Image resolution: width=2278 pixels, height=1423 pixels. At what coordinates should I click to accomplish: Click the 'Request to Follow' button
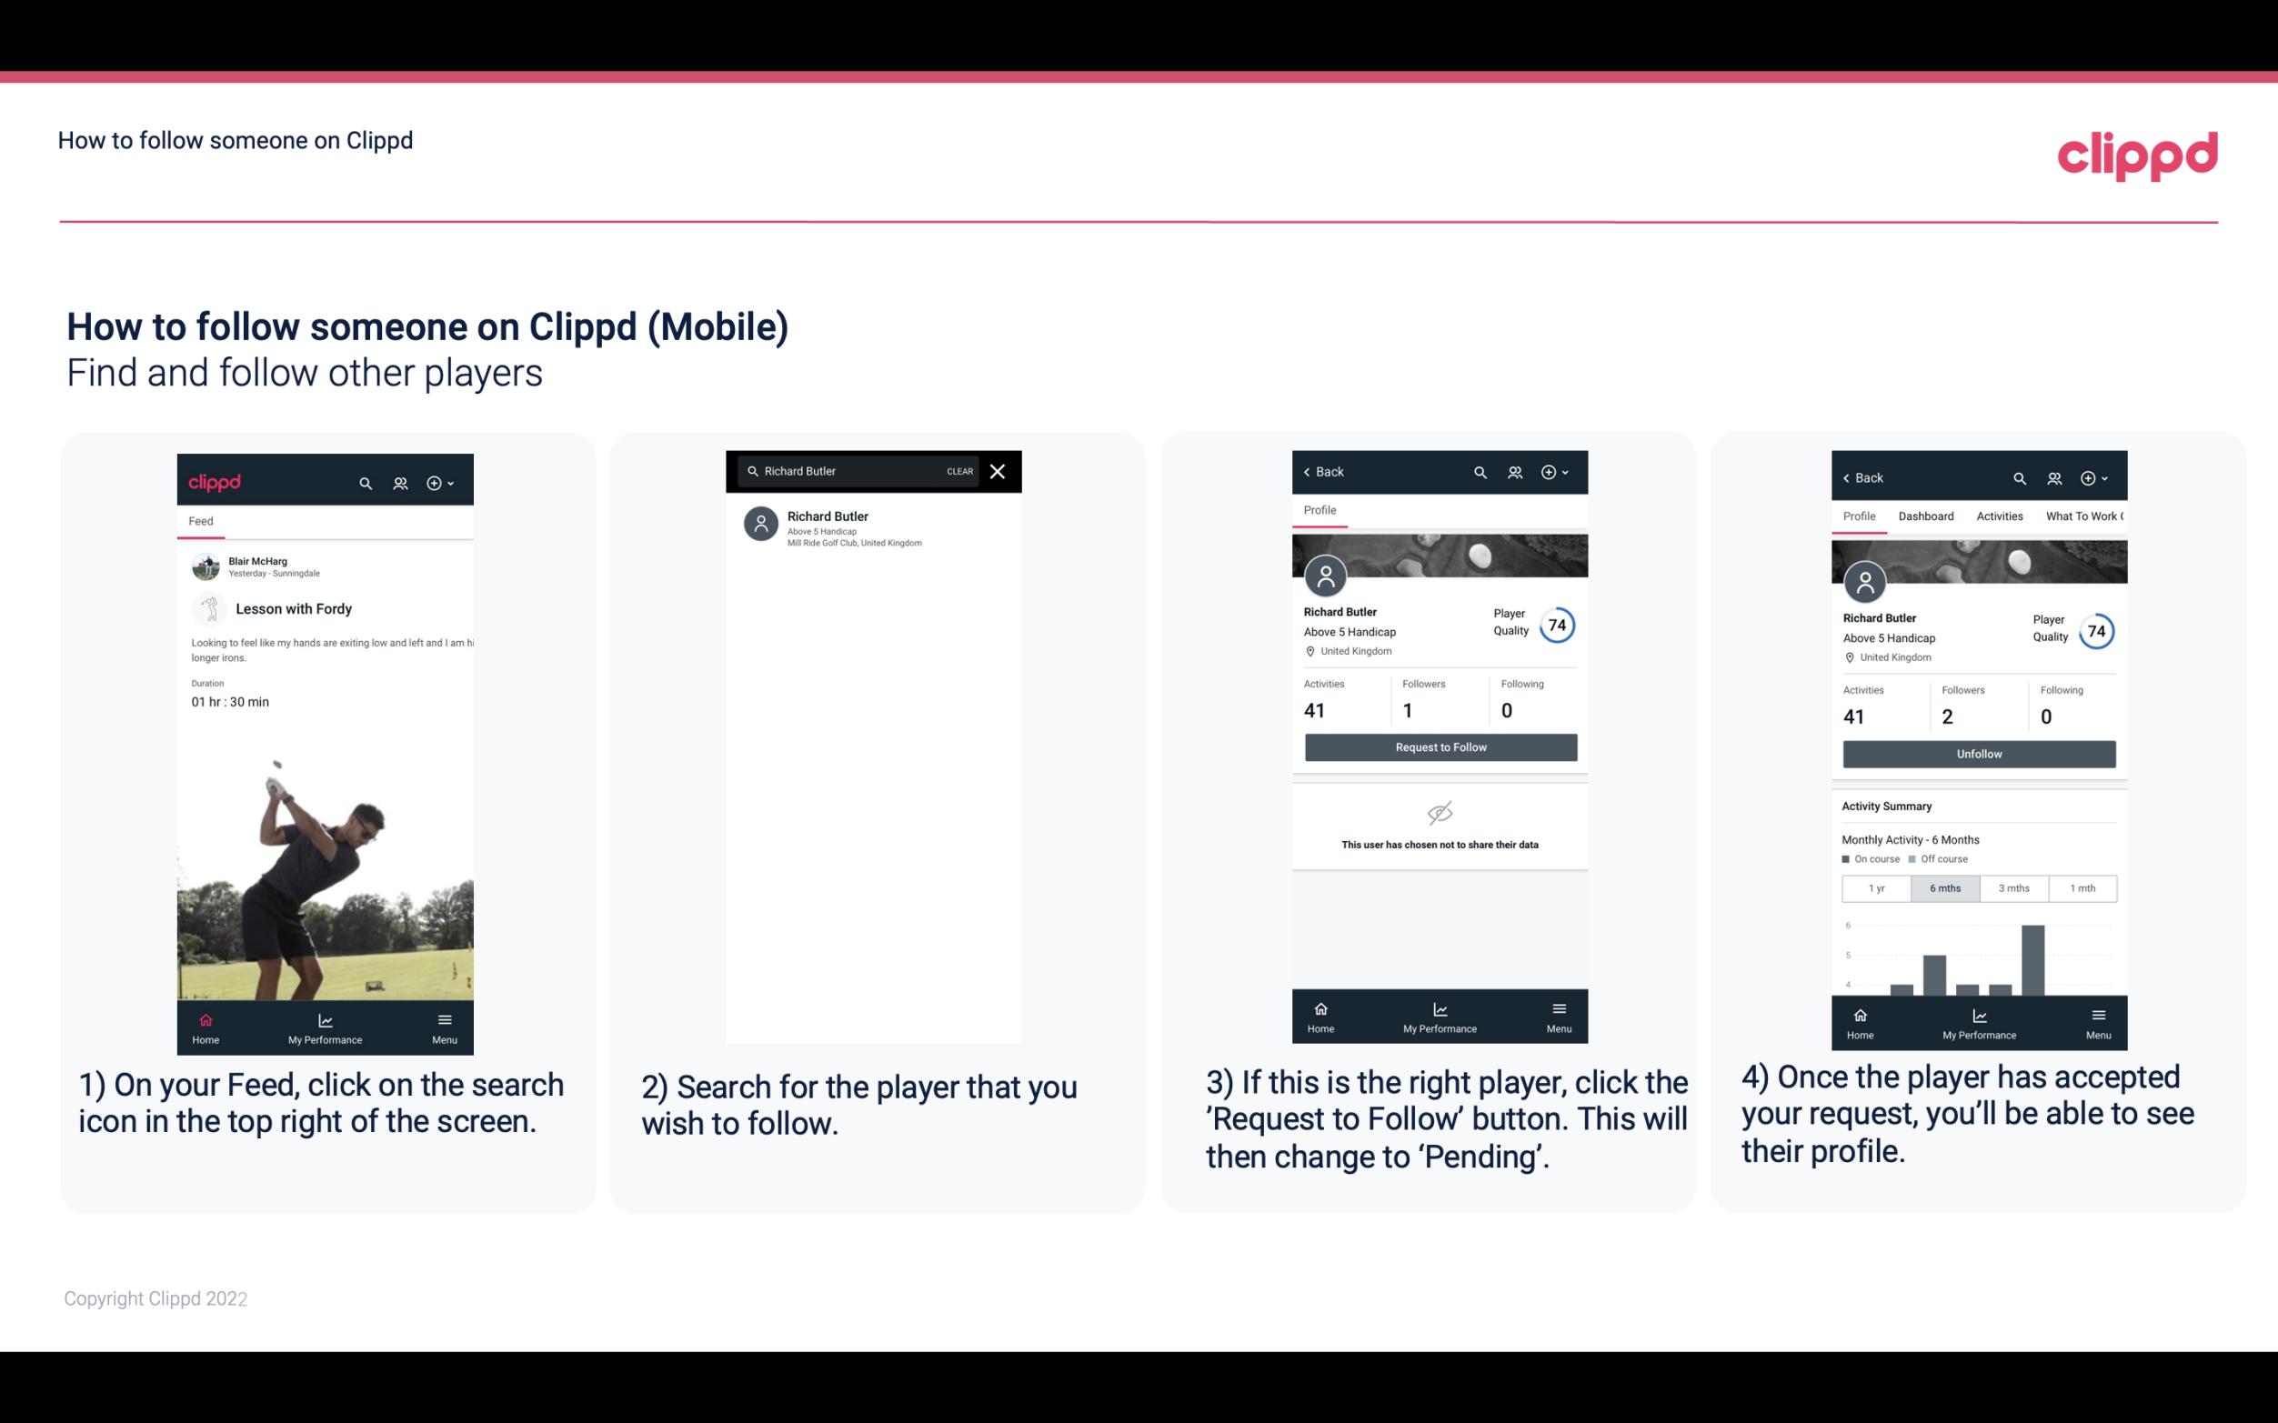[1439, 746]
